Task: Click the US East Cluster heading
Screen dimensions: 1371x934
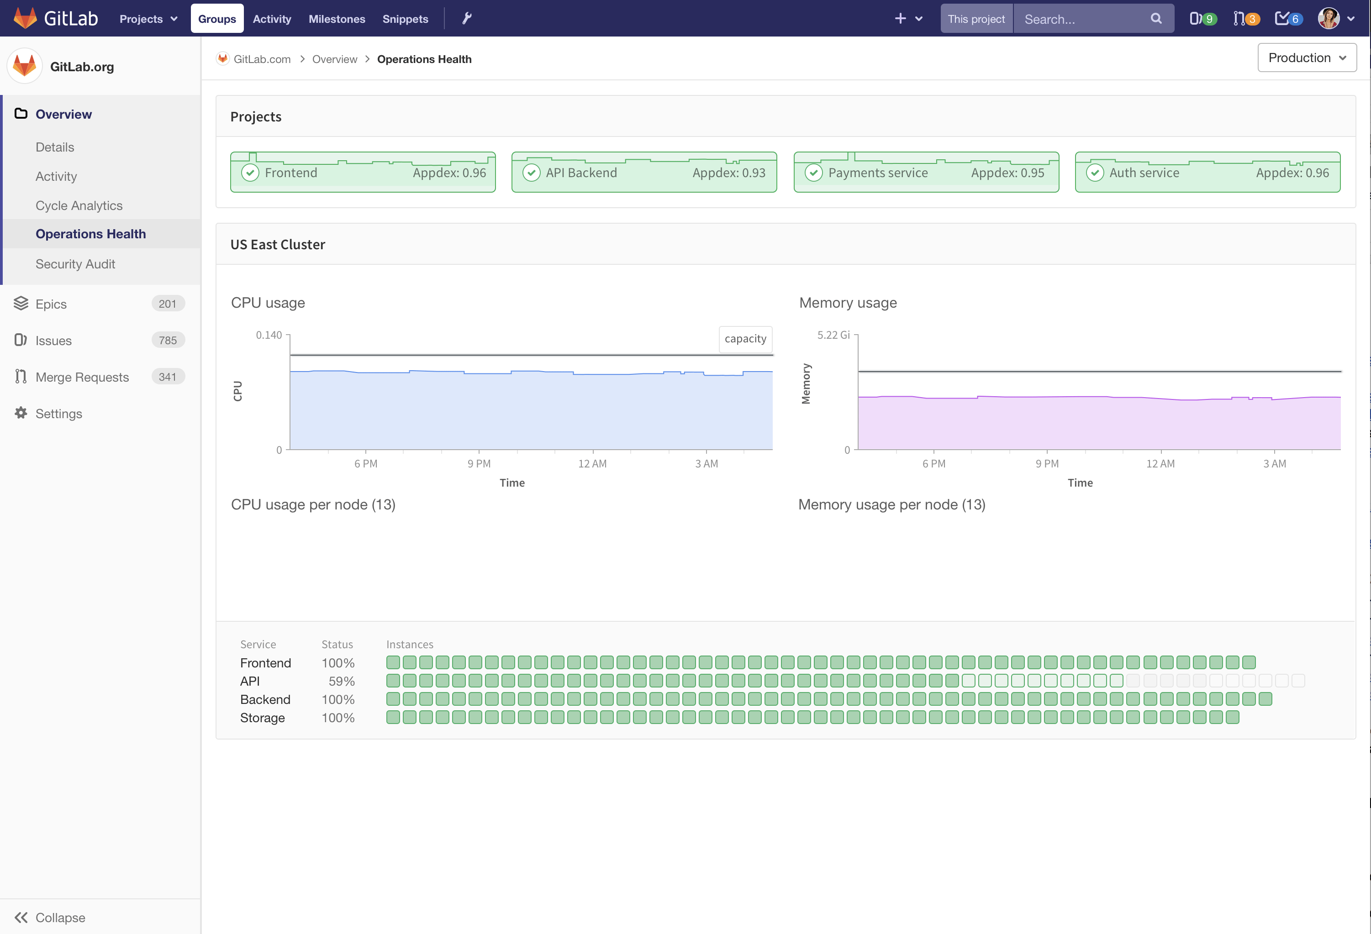Action: [277, 244]
